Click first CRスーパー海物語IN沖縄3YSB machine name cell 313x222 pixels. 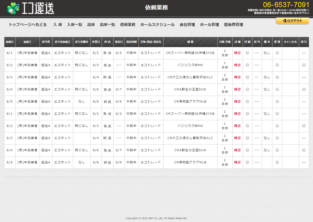point(190,53)
